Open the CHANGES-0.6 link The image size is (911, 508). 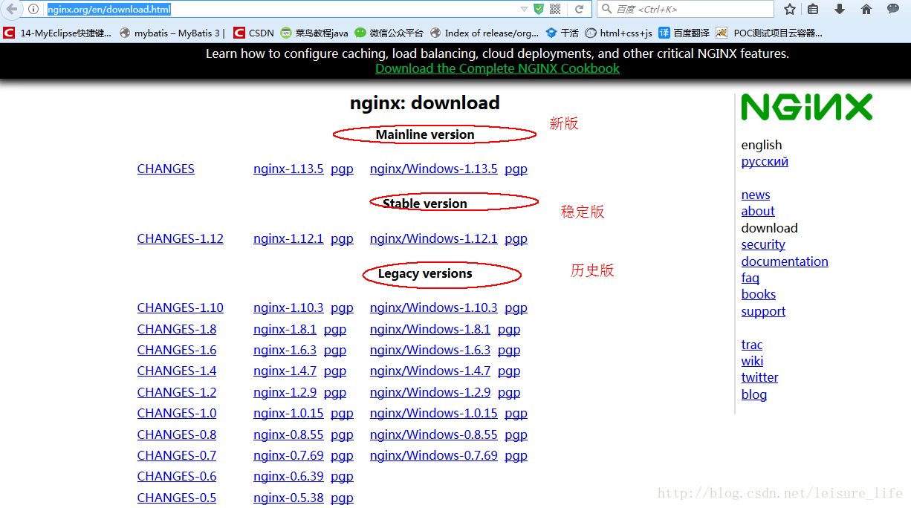pyautogui.click(x=177, y=476)
